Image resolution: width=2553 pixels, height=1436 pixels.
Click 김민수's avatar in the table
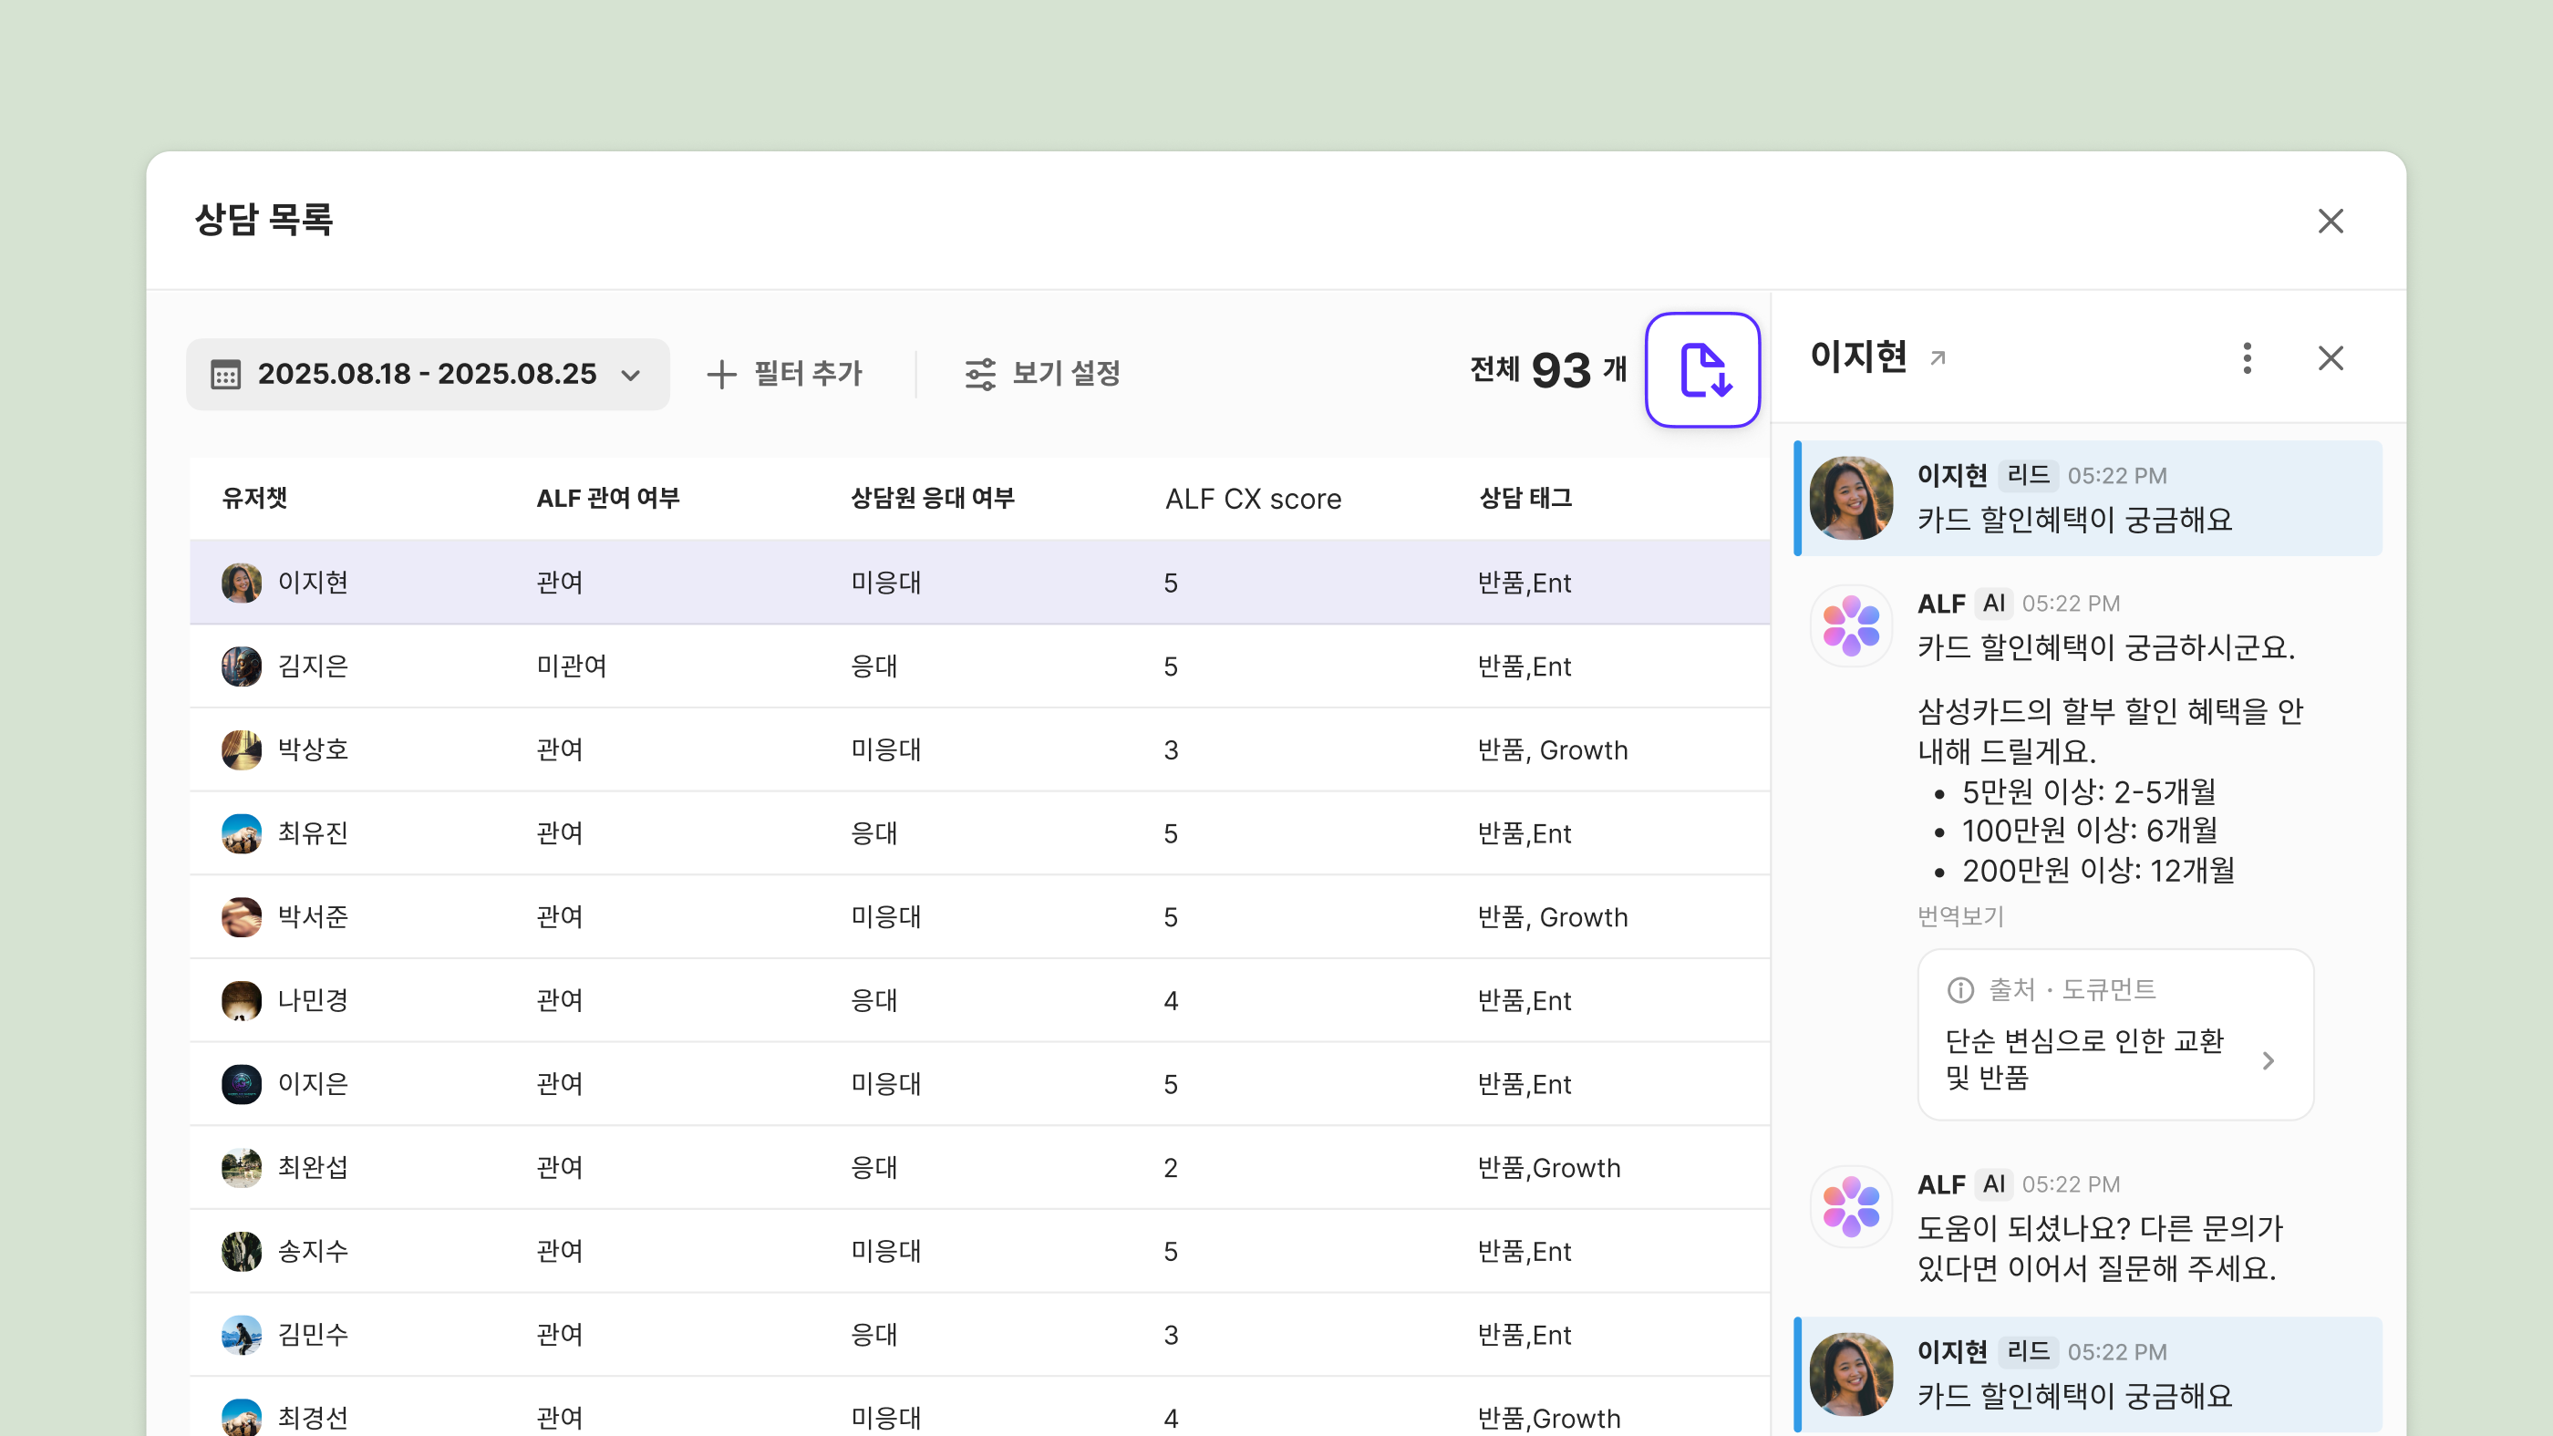tap(242, 1335)
